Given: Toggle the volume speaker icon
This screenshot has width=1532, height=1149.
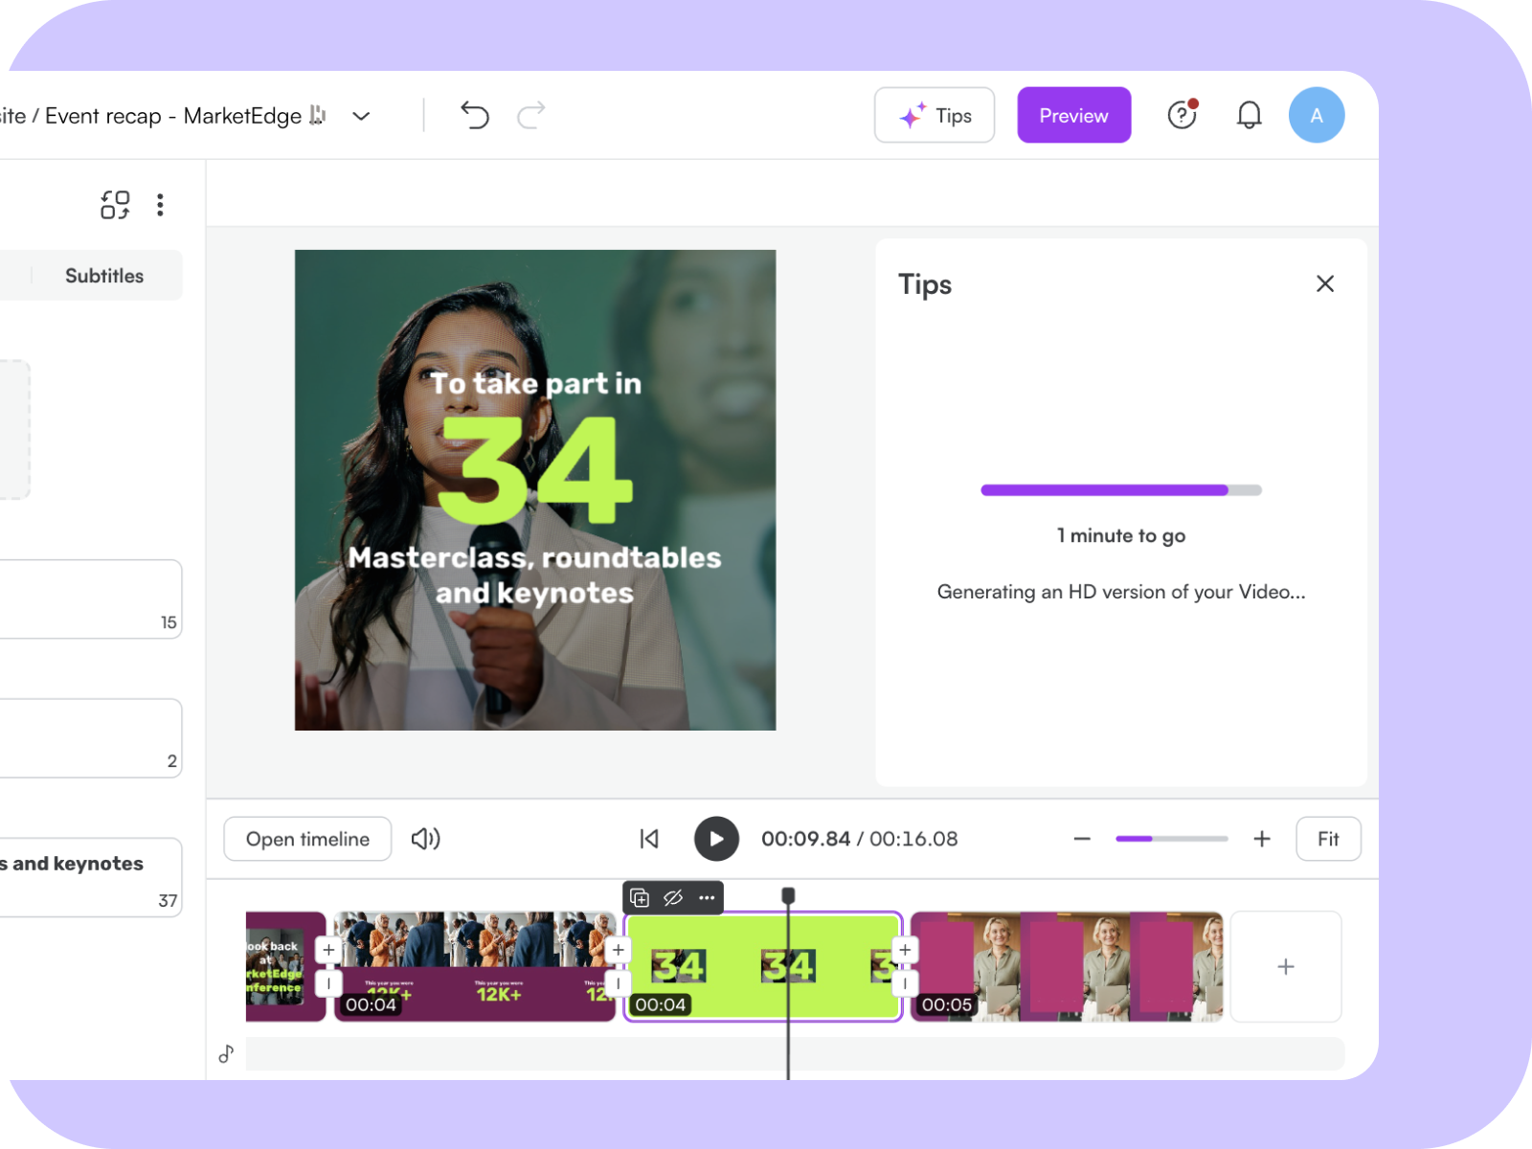Looking at the screenshot, I should pos(425,839).
